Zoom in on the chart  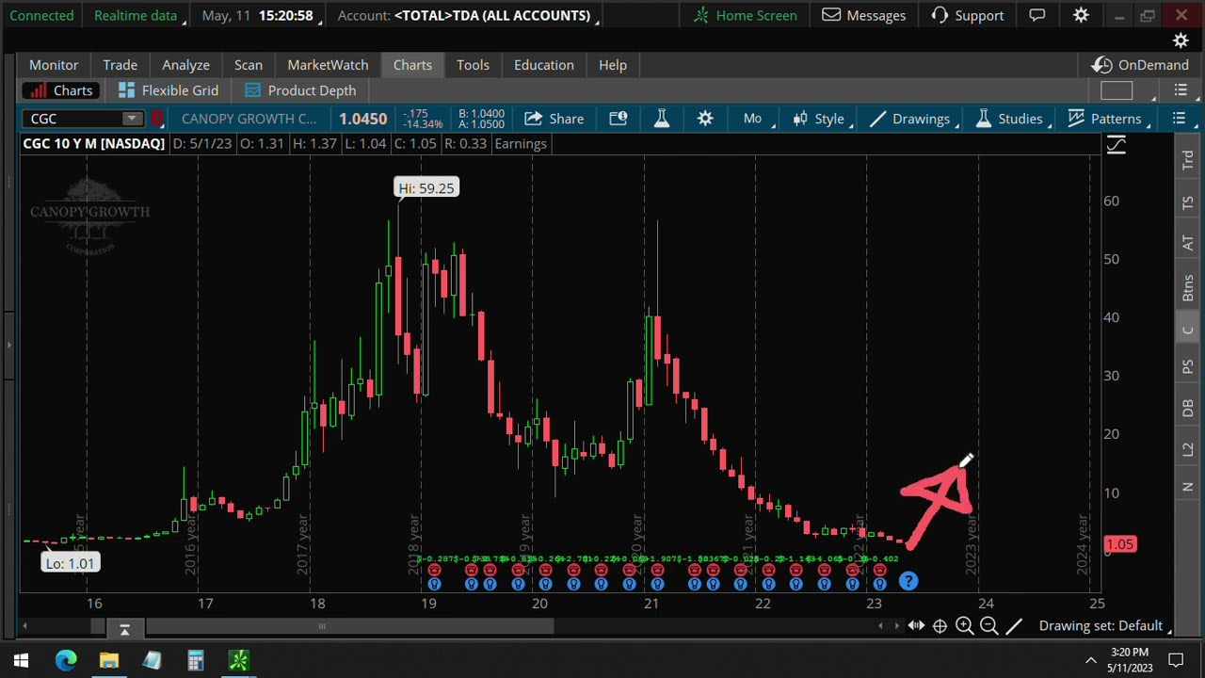point(964,626)
